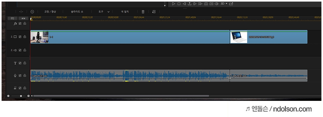Click the Stop button in preview controls

[x=179, y=4]
